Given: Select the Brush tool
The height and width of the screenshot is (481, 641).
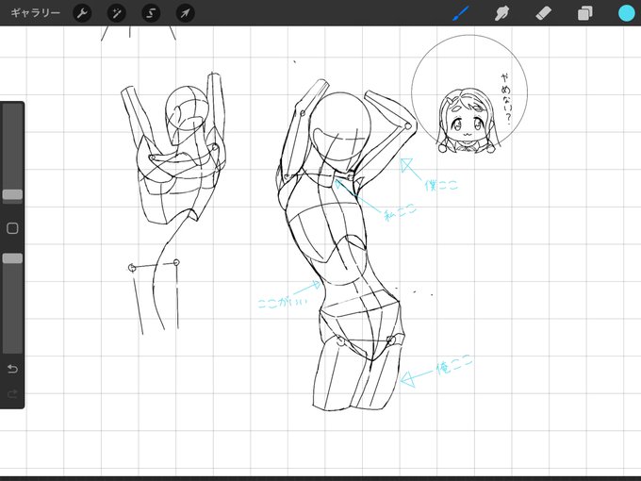Looking at the screenshot, I should click(461, 13).
